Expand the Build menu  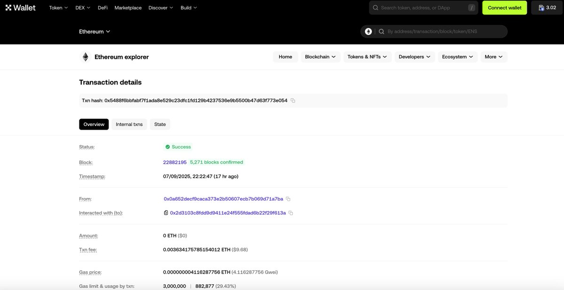[188, 8]
